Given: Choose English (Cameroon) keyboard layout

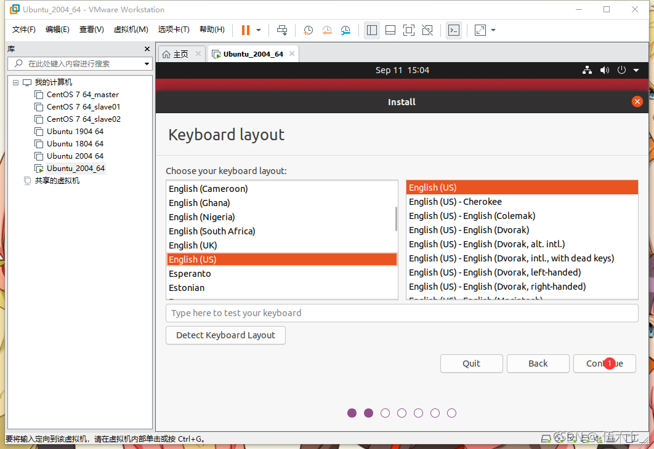Looking at the screenshot, I should 281,189.
